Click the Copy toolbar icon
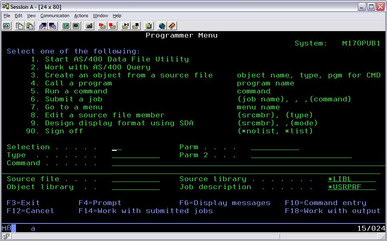The height and width of the screenshot is (241, 387). pos(20,26)
